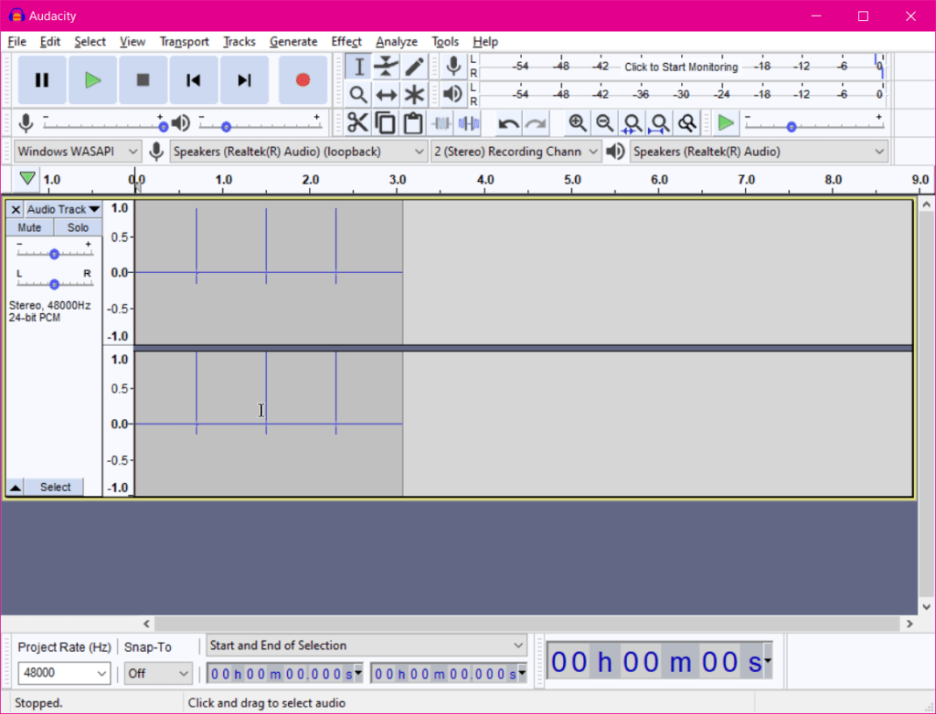Choose the Envelope tool
Screen dimensions: 936x714
pyautogui.click(x=387, y=67)
